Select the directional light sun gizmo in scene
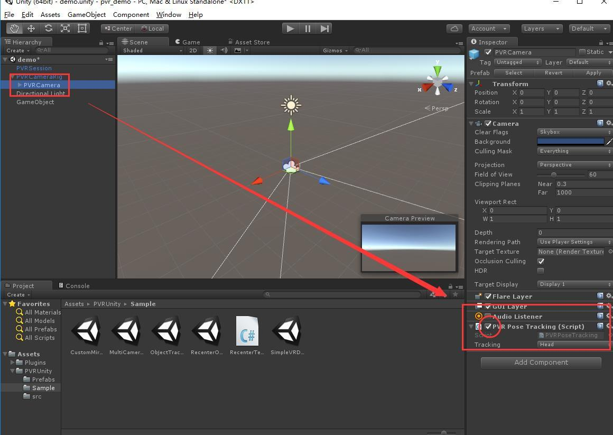The height and width of the screenshot is (435, 613). (291, 105)
